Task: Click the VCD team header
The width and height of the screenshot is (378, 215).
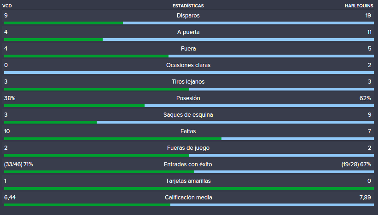Action: (x=7, y=6)
